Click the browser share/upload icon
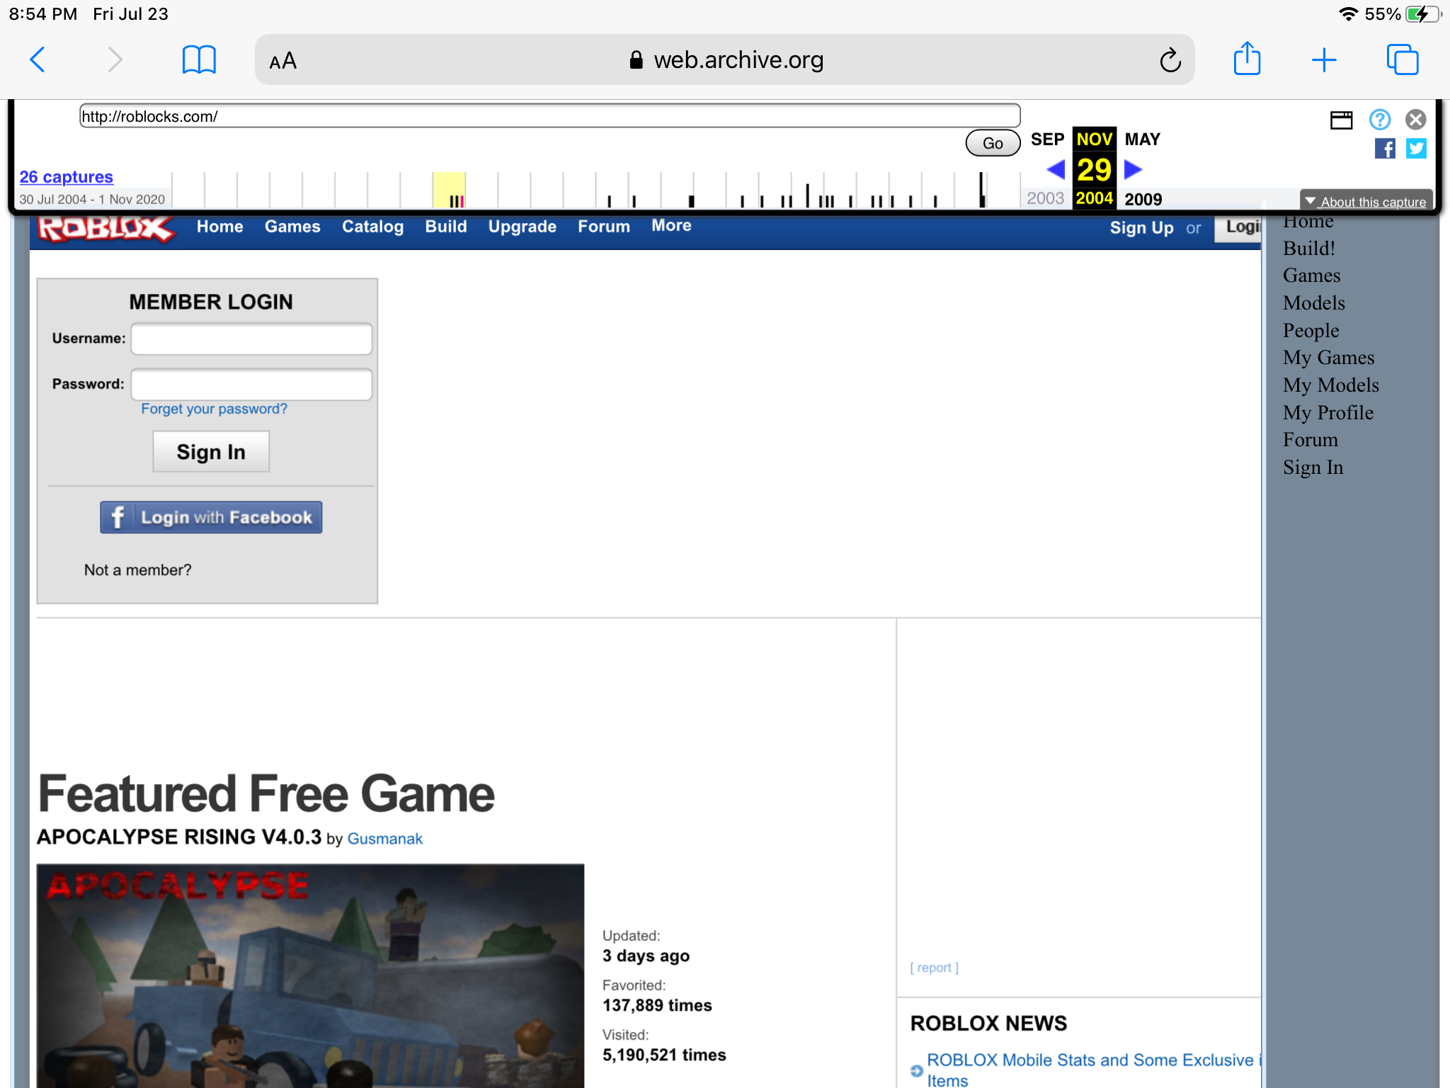The width and height of the screenshot is (1450, 1088). point(1247,59)
